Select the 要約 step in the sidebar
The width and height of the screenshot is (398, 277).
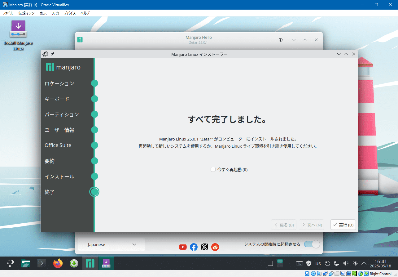pos(50,161)
